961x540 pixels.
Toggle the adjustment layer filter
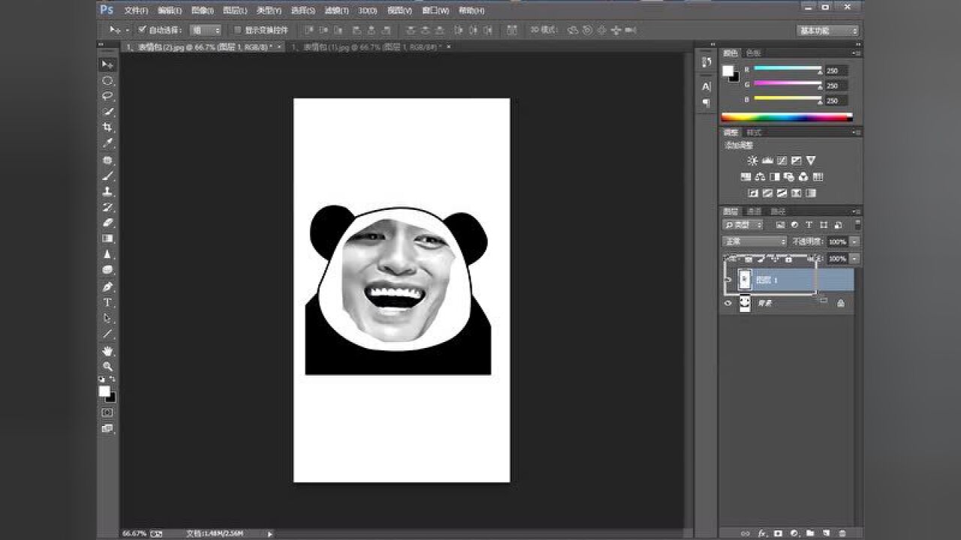pos(795,225)
